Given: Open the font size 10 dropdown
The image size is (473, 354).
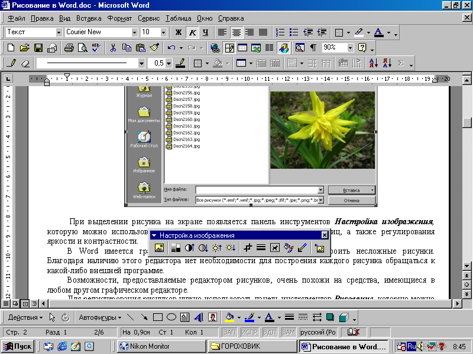Looking at the screenshot, I should coord(164,32).
